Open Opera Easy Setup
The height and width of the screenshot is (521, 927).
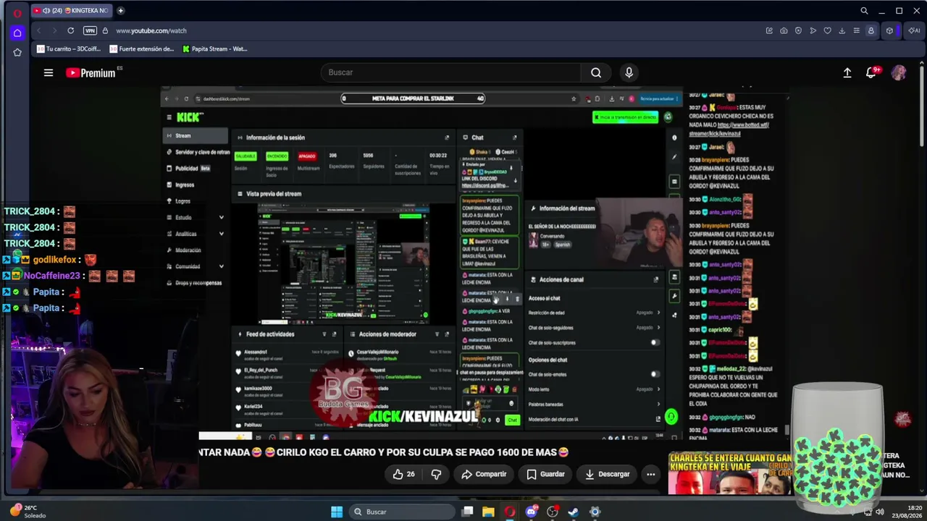pos(856,30)
